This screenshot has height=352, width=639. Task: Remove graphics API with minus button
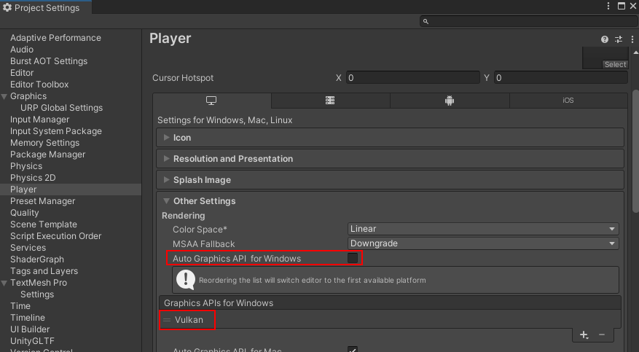coord(602,335)
